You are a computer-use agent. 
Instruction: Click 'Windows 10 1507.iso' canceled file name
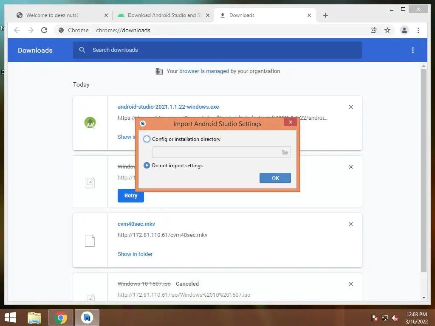tap(144, 284)
